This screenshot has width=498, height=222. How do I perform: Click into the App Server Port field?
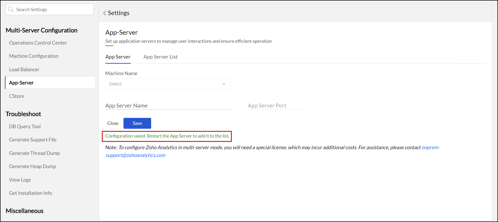click(276, 106)
